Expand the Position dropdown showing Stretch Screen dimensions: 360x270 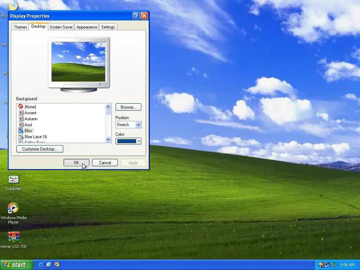[138, 125]
